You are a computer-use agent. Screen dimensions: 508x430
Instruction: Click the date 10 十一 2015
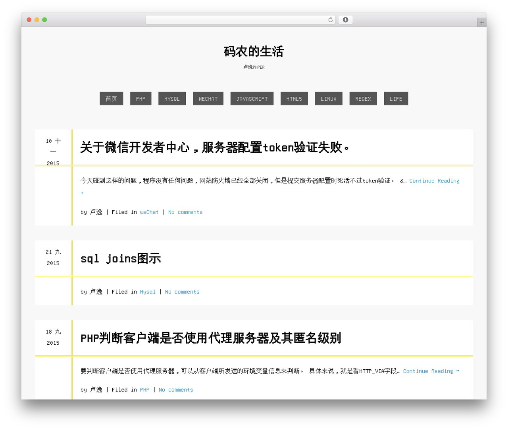pyautogui.click(x=53, y=152)
